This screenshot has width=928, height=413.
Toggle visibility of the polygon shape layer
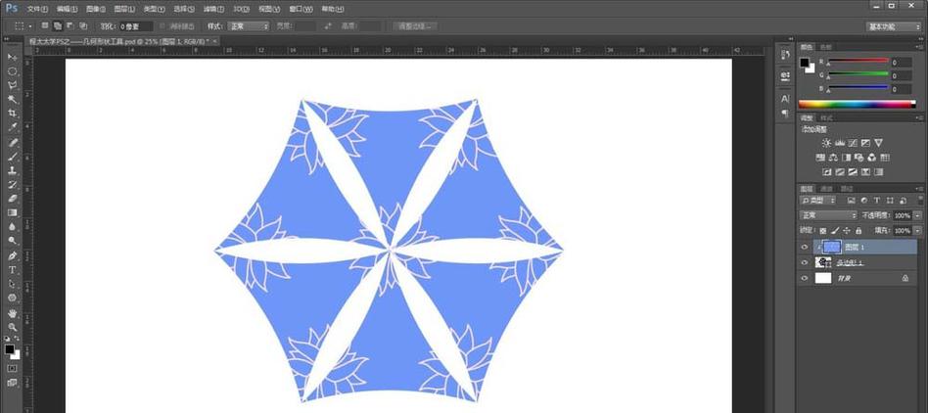point(805,262)
